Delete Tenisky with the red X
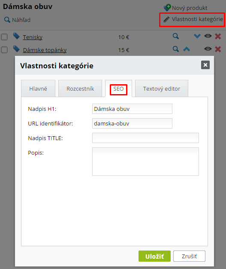The image size is (226, 269). pos(218,37)
